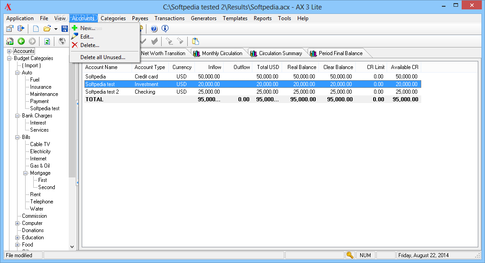Sort by the Real Balance column header
This screenshot has width=485, height=263.
(300, 67)
